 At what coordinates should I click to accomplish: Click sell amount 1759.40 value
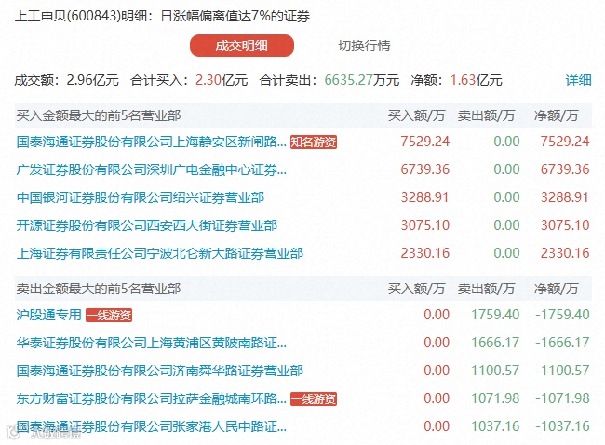coord(495,315)
